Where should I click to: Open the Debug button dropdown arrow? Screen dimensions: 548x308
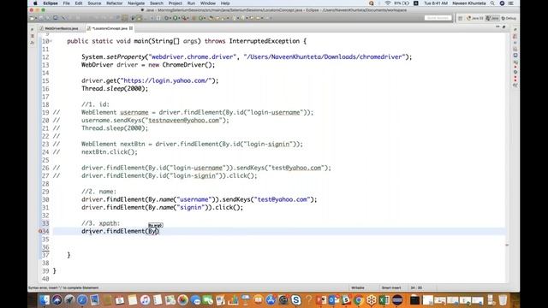pyautogui.click(x=170, y=18)
